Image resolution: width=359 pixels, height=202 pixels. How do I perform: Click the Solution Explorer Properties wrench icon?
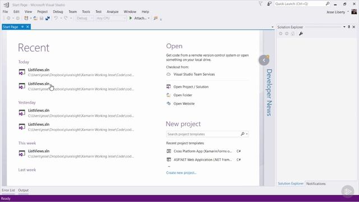tap(301, 34)
